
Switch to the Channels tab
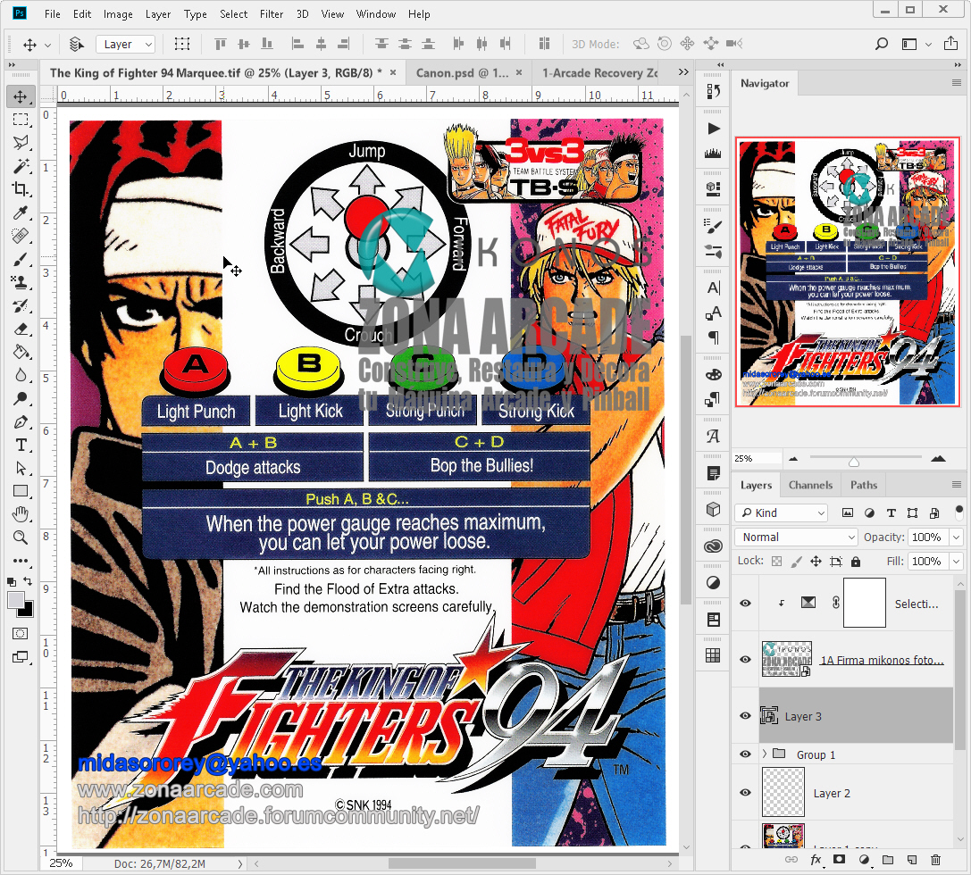pos(809,485)
